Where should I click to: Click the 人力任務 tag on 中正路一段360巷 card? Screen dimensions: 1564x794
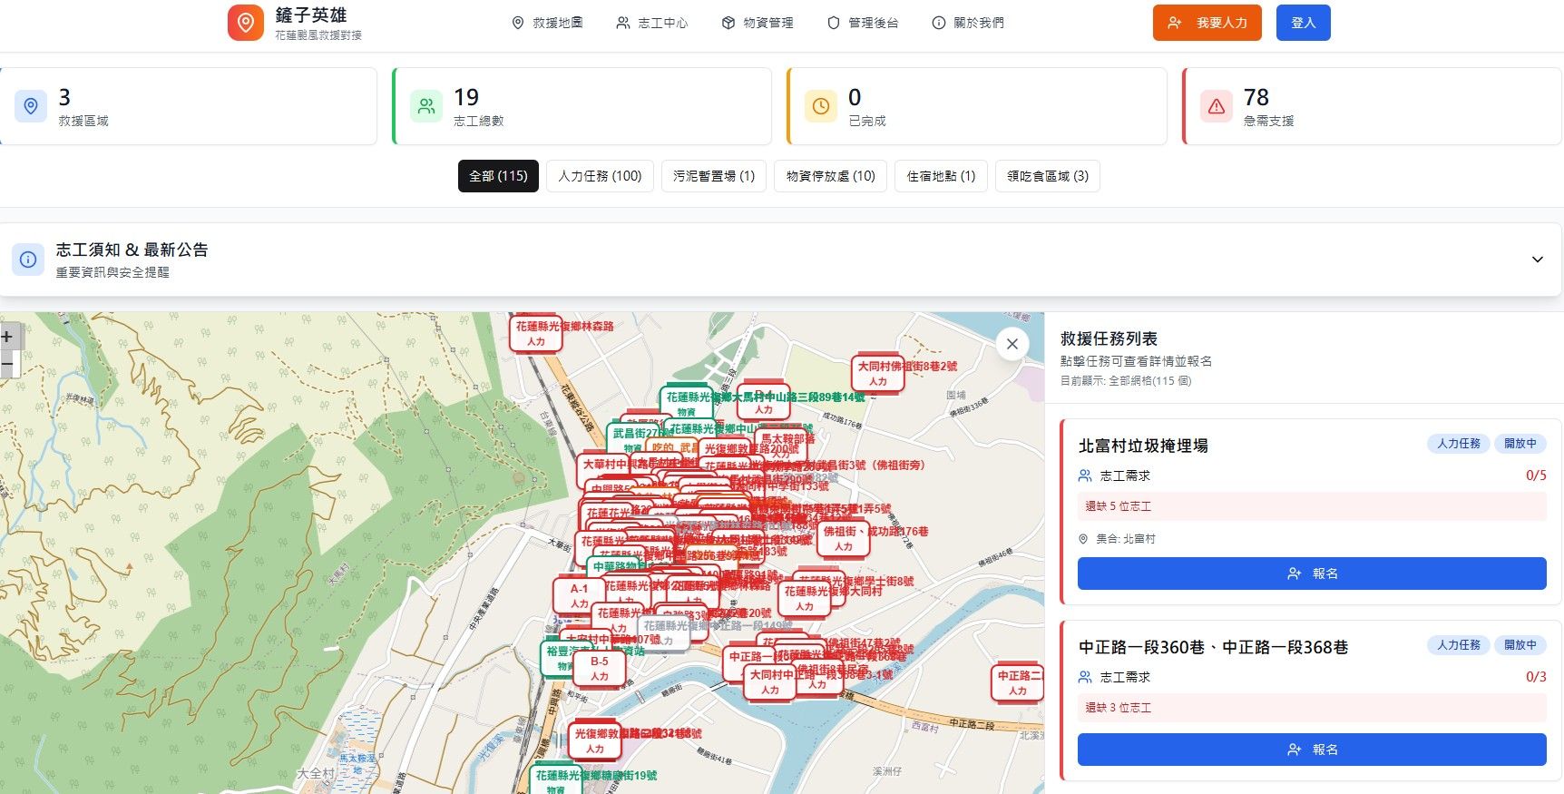click(x=1459, y=645)
